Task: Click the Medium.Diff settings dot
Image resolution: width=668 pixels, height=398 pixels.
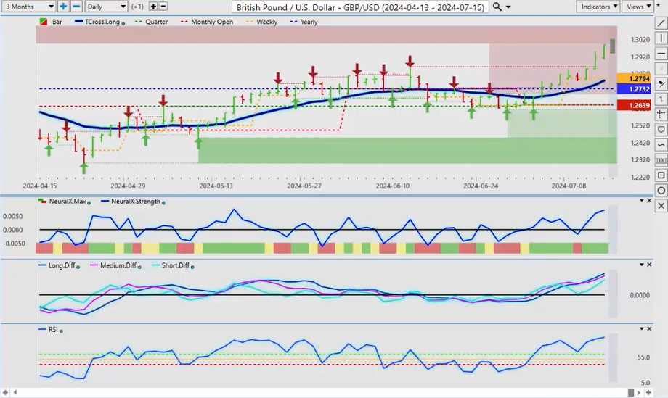Action: point(139,267)
